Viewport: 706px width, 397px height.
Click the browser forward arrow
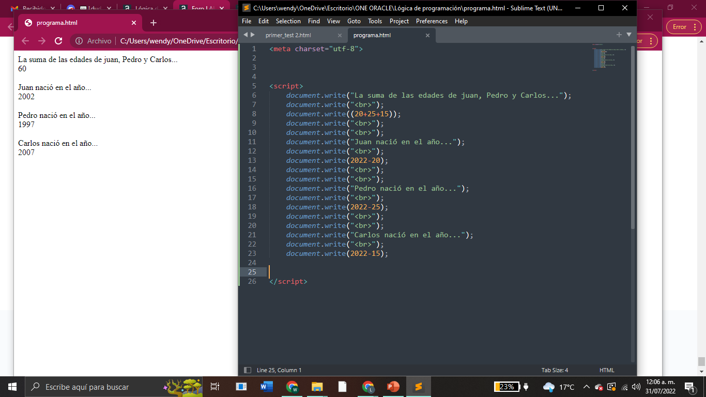tap(42, 41)
